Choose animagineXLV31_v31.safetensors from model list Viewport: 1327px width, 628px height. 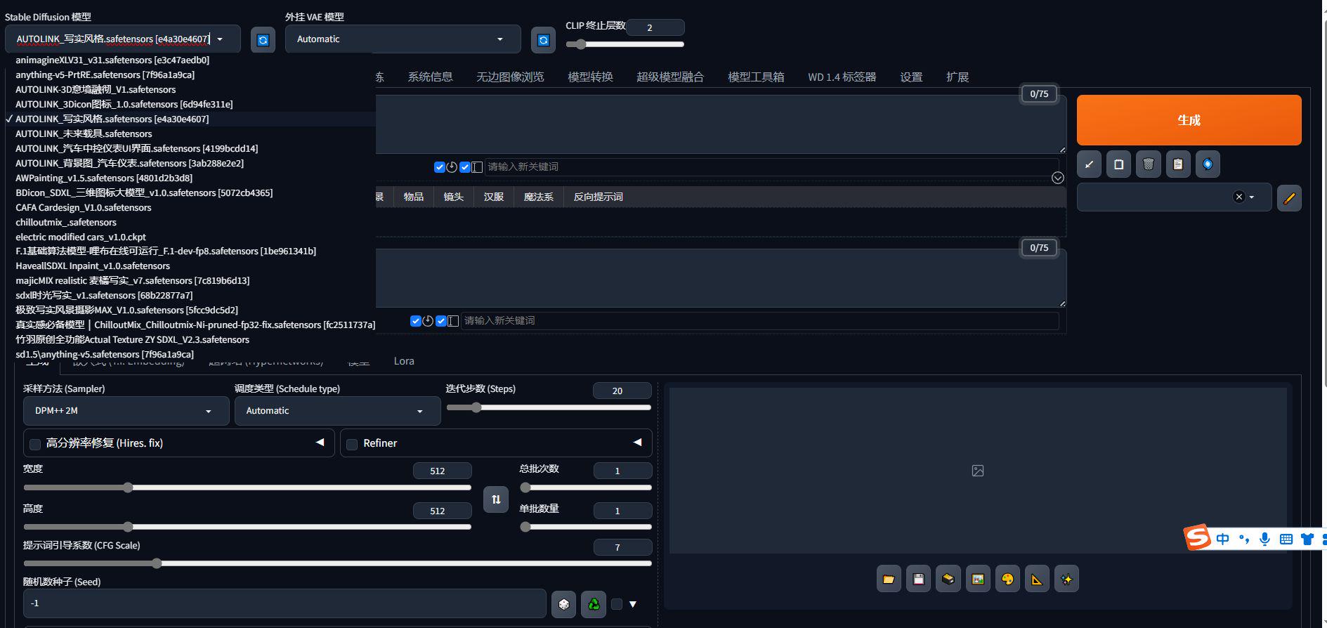pos(112,60)
